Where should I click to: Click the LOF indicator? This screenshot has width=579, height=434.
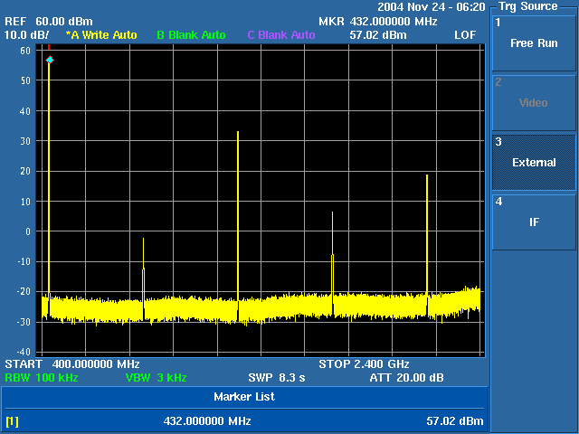pos(465,35)
